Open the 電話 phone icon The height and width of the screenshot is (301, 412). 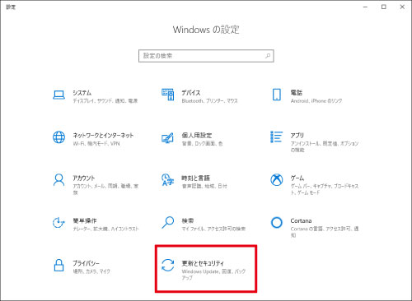[x=277, y=95]
